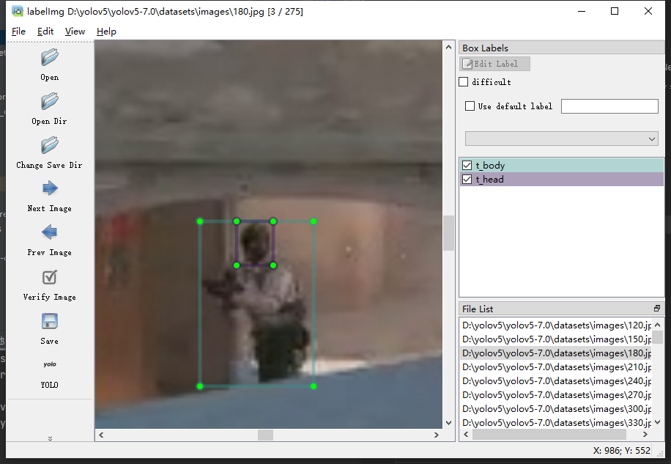Click the Open Dir folder icon
The image size is (671, 464).
tap(50, 101)
